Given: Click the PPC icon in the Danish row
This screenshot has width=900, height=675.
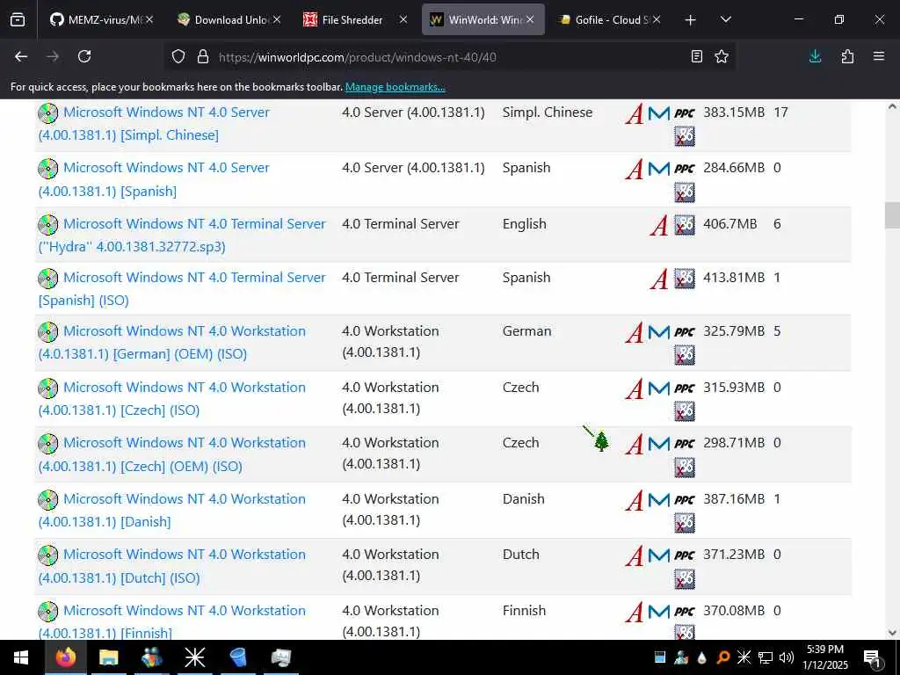Looking at the screenshot, I should pyautogui.click(x=684, y=500).
